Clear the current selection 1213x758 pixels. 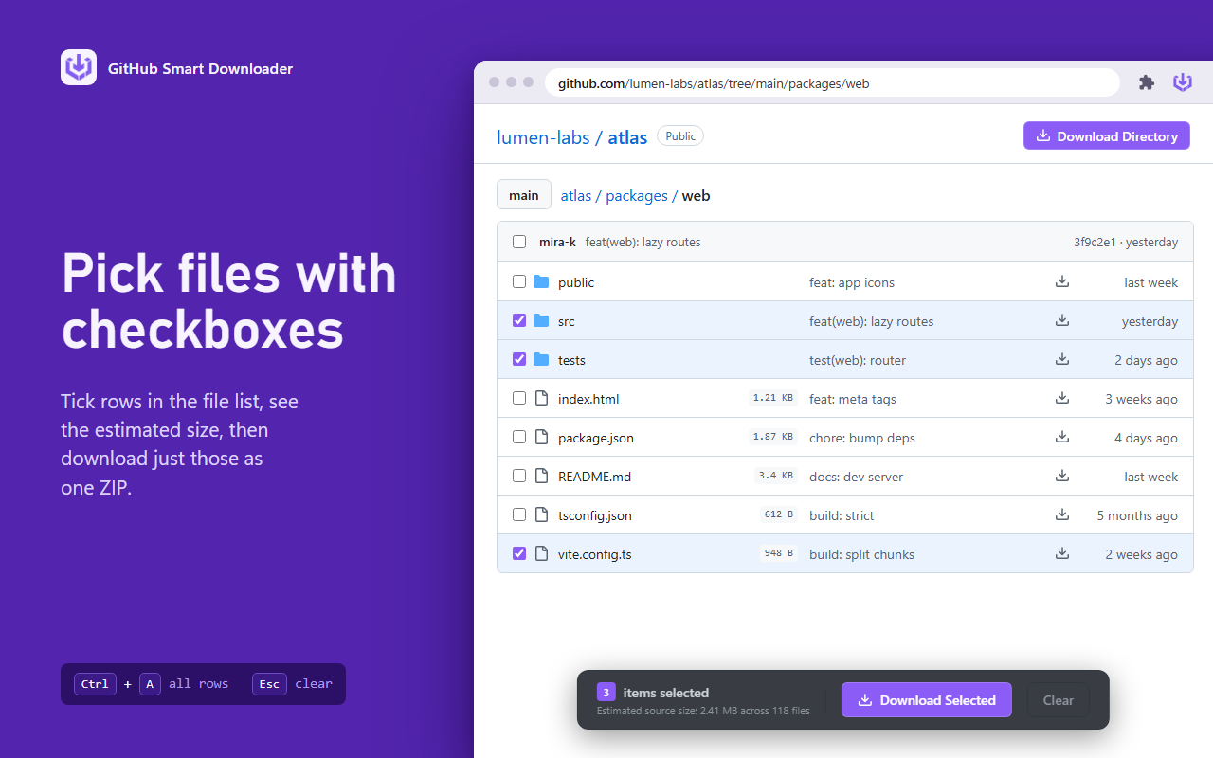(x=1059, y=700)
